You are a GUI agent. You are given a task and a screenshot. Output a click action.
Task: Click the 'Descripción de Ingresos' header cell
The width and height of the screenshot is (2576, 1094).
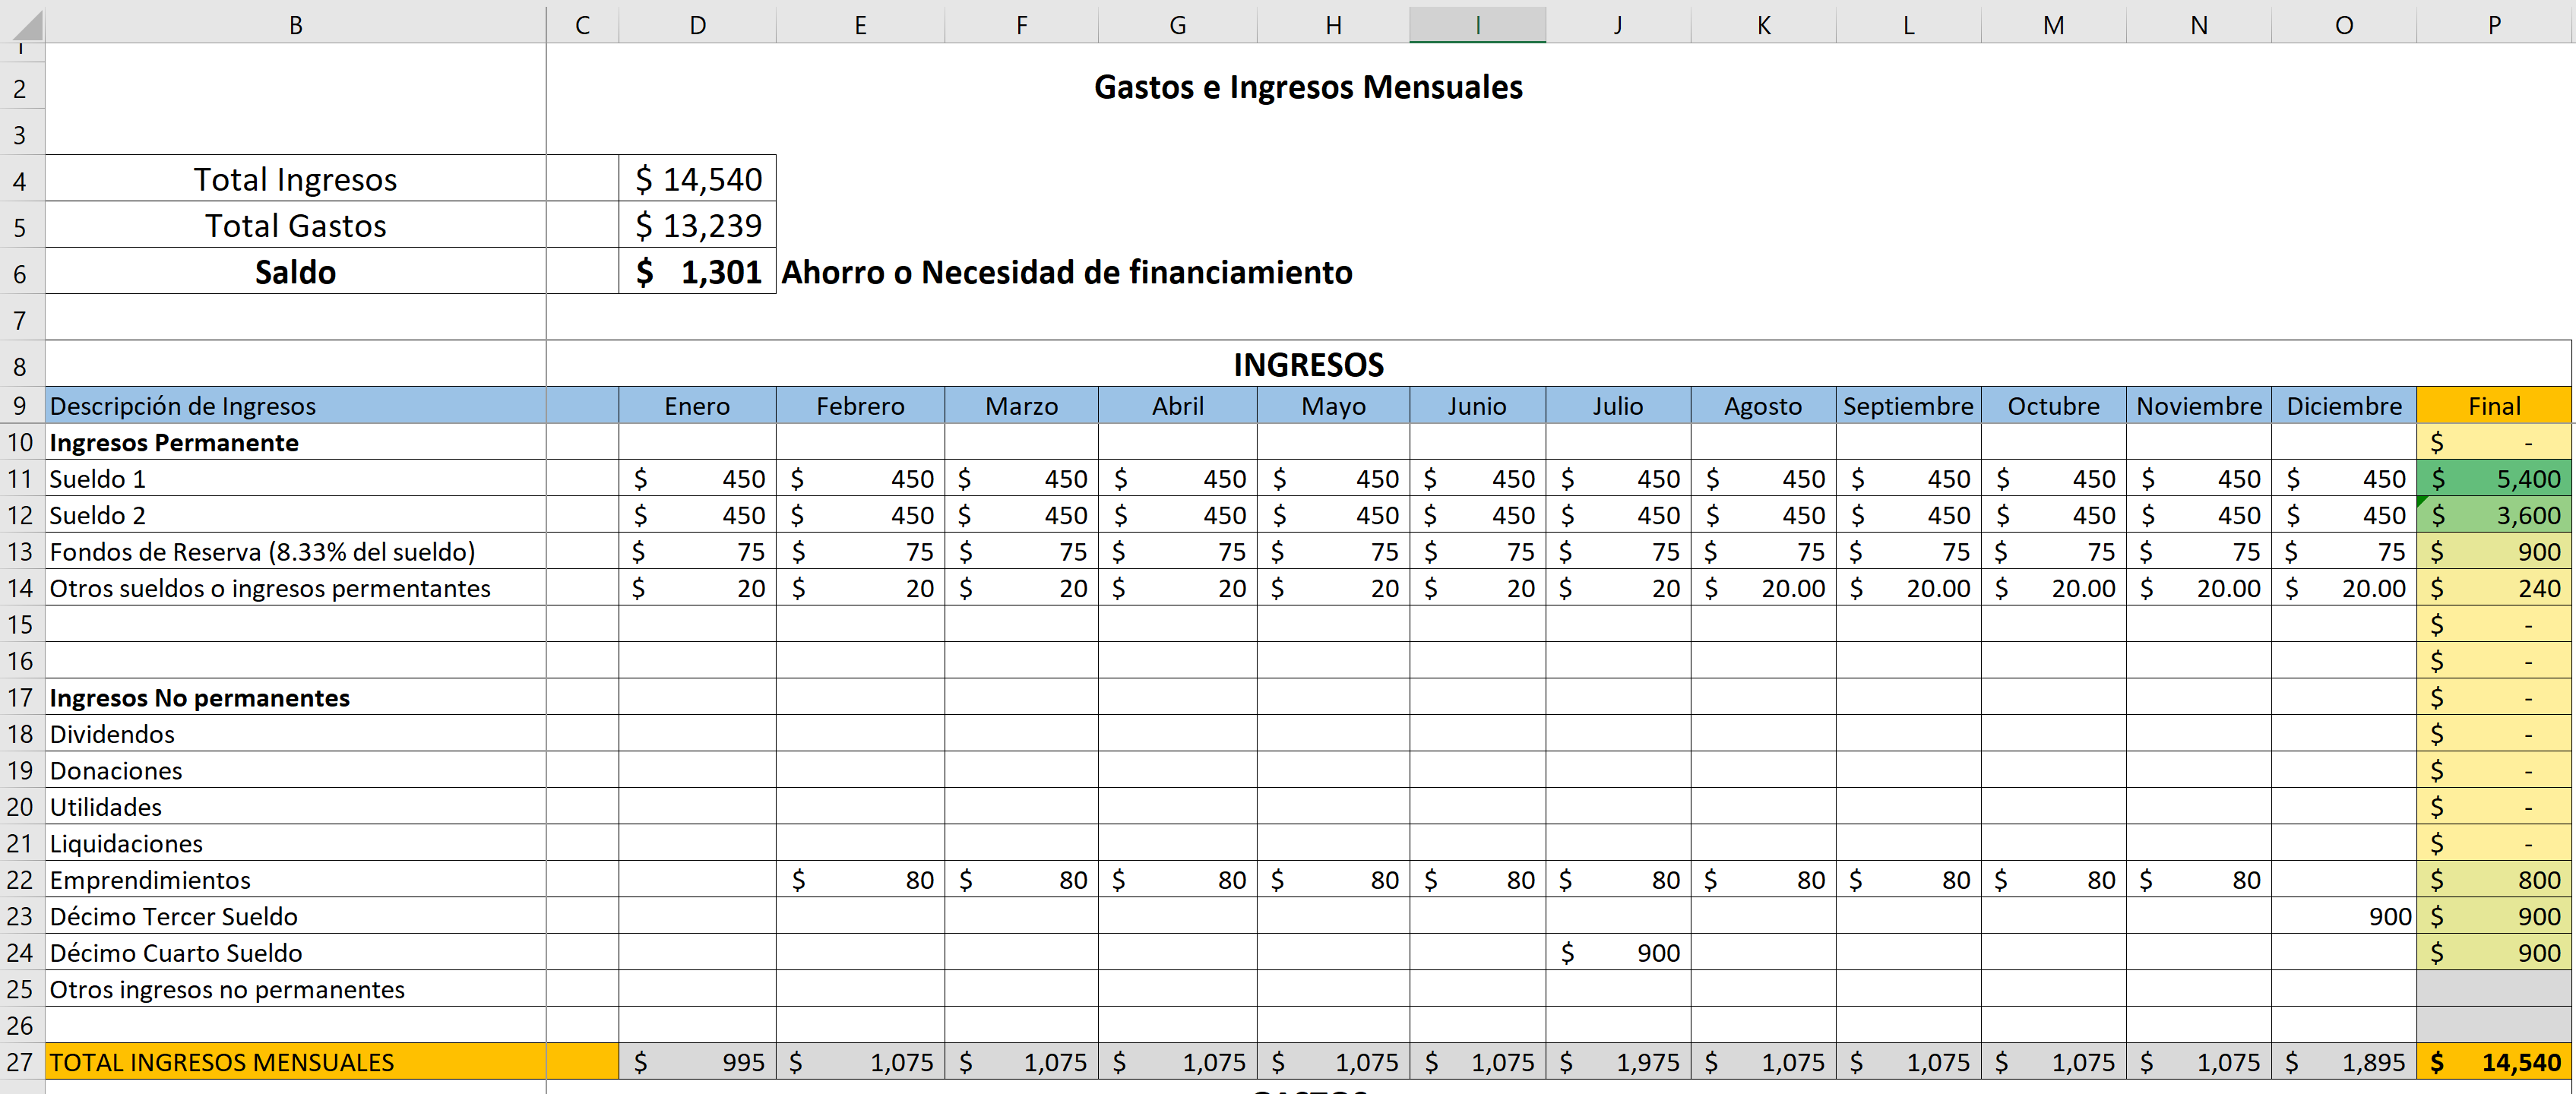295,406
